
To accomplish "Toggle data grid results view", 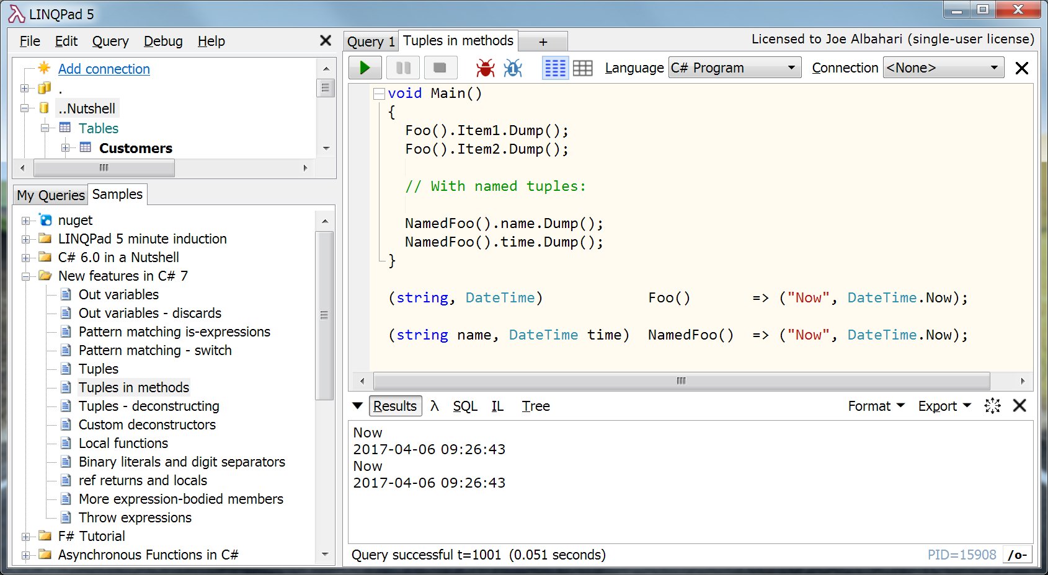I will point(583,68).
